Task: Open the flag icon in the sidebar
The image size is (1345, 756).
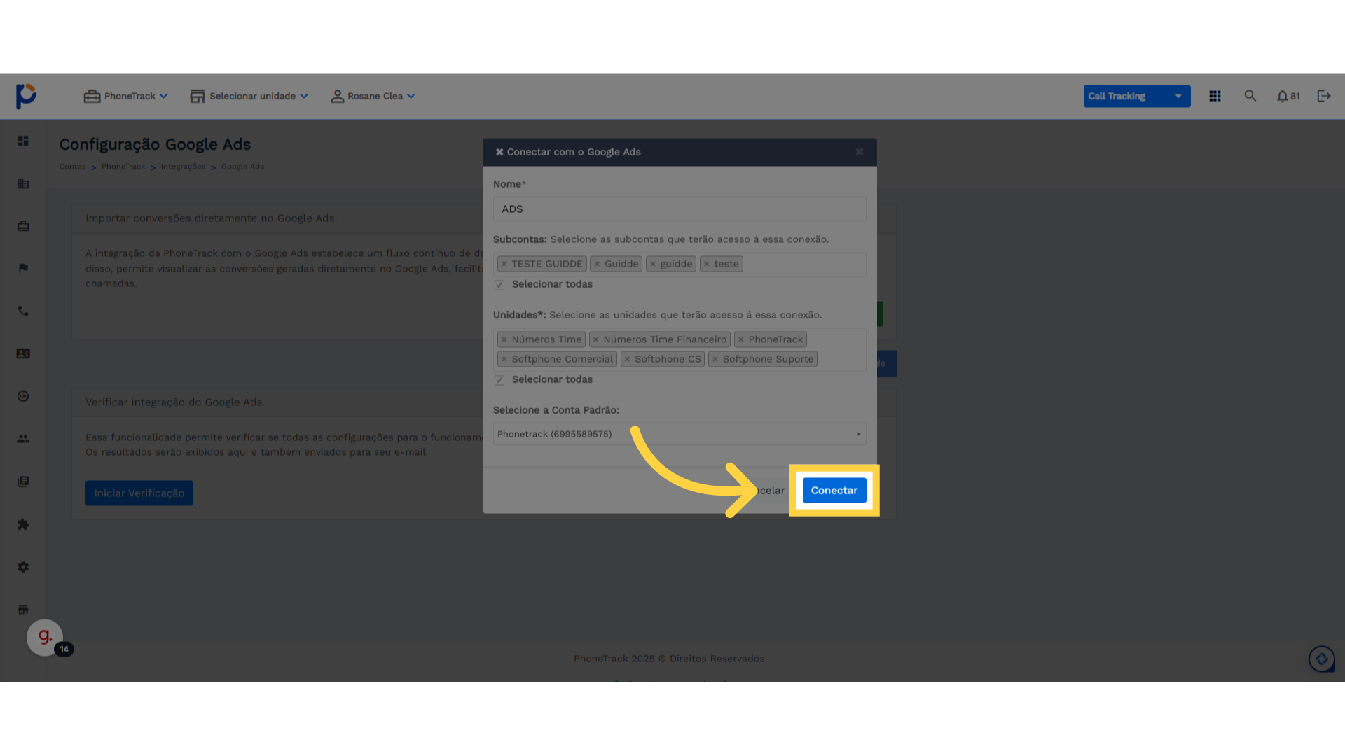Action: pos(23,268)
